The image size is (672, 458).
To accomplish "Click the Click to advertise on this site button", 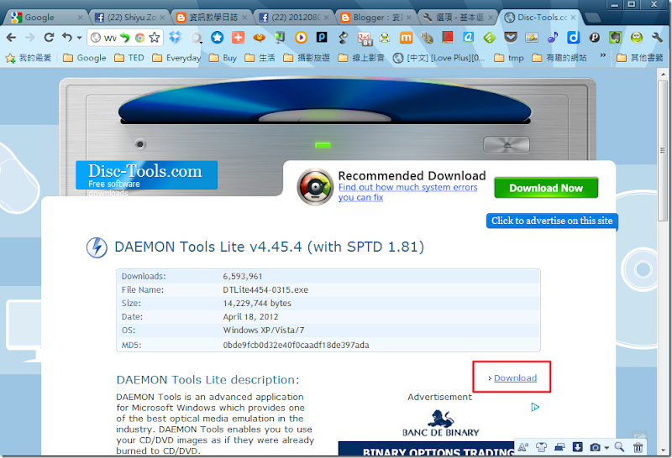I will [x=552, y=221].
